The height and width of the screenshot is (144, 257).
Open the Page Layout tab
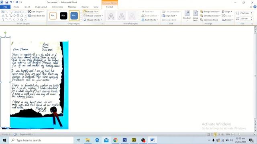click(41, 7)
